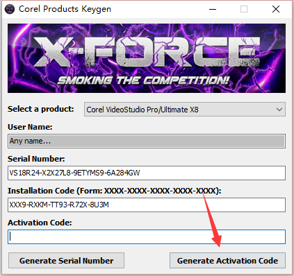Viewport: 294px width, 276px height.
Task: Click Generate Activation Code button
Action: (227, 261)
